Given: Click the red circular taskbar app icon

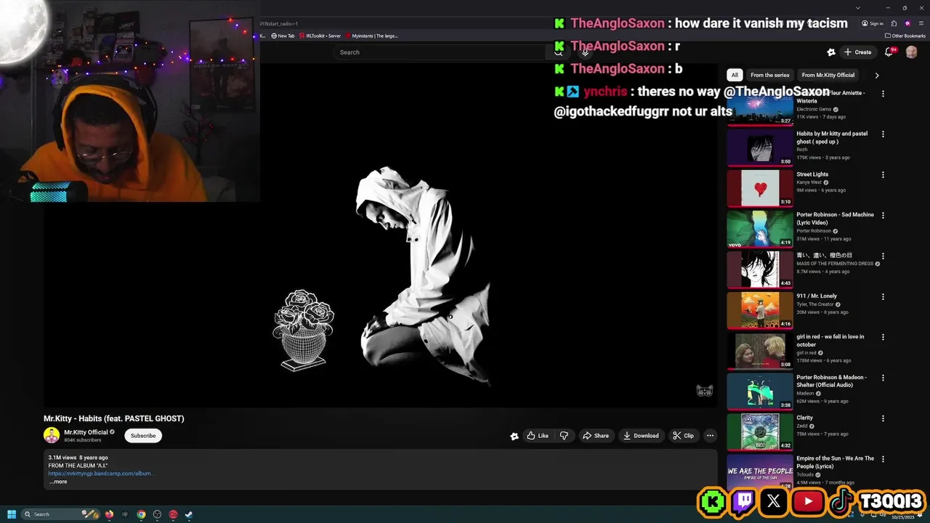Looking at the screenshot, I should coord(173,514).
